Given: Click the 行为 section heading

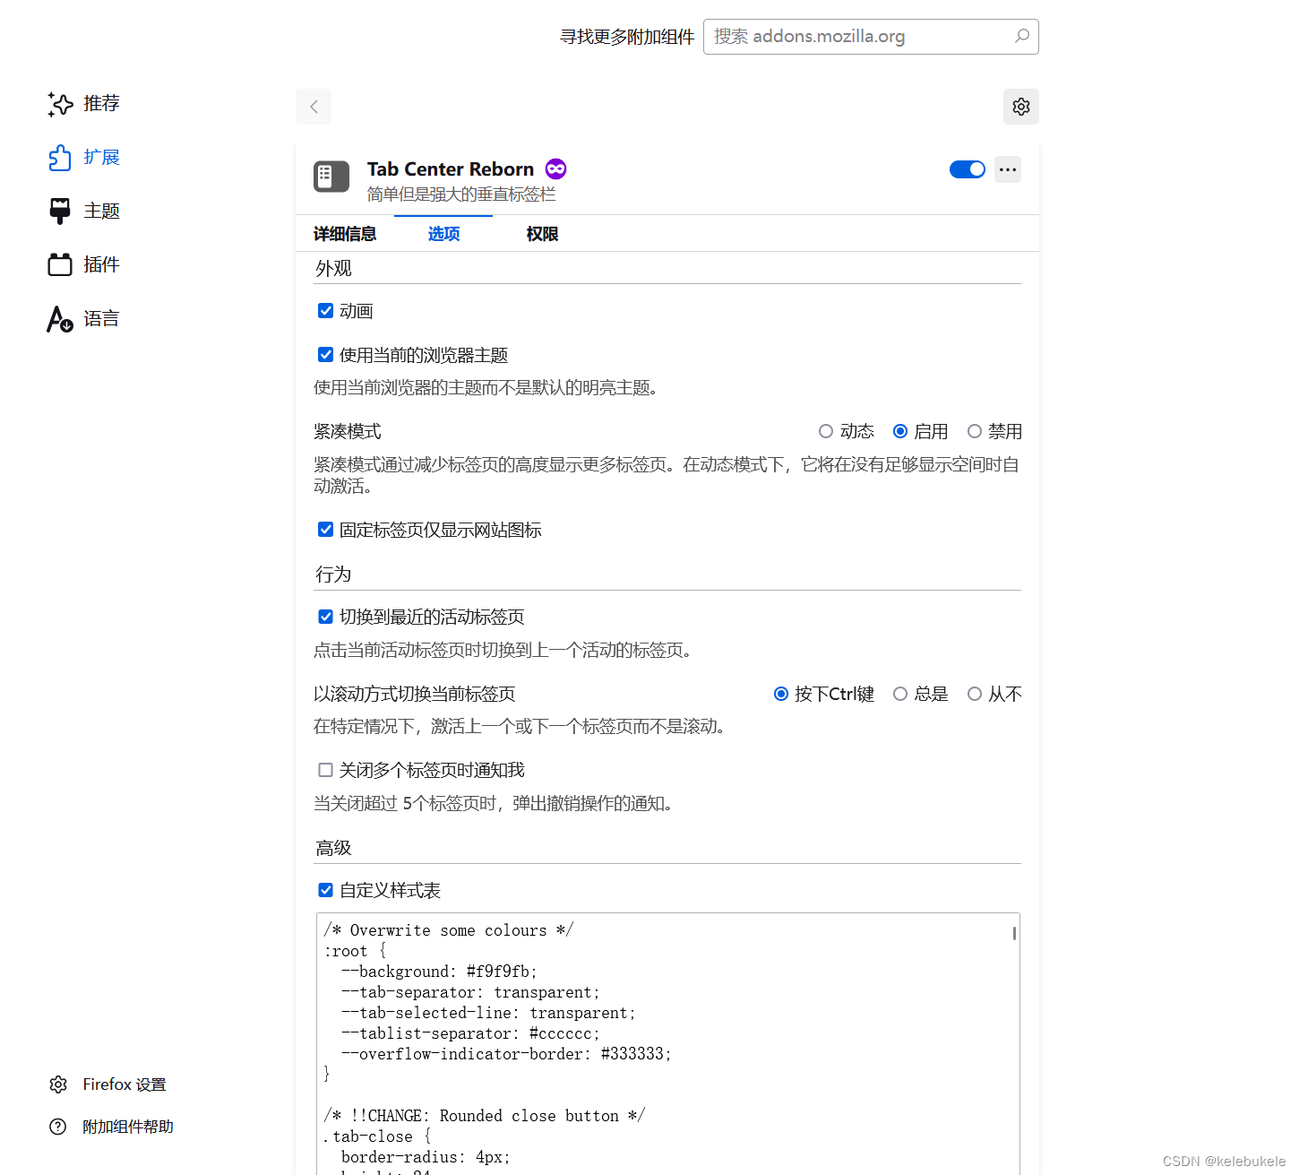Looking at the screenshot, I should point(333,575).
